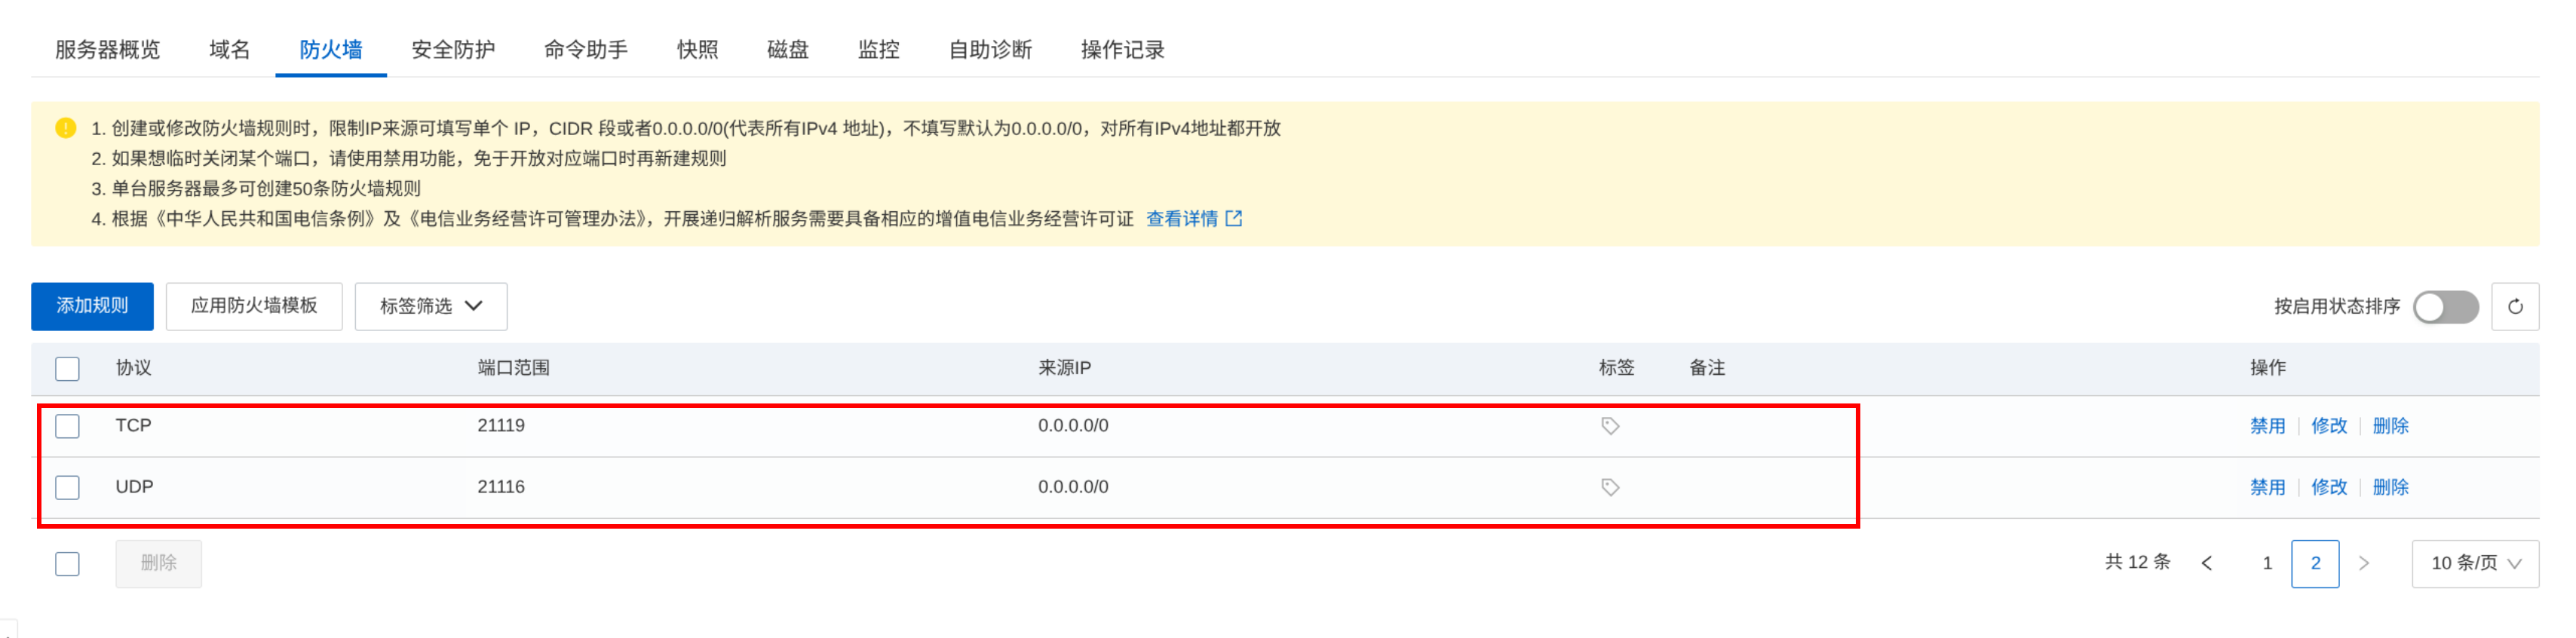Check the UDP 21116 rule checkbox

(67, 487)
